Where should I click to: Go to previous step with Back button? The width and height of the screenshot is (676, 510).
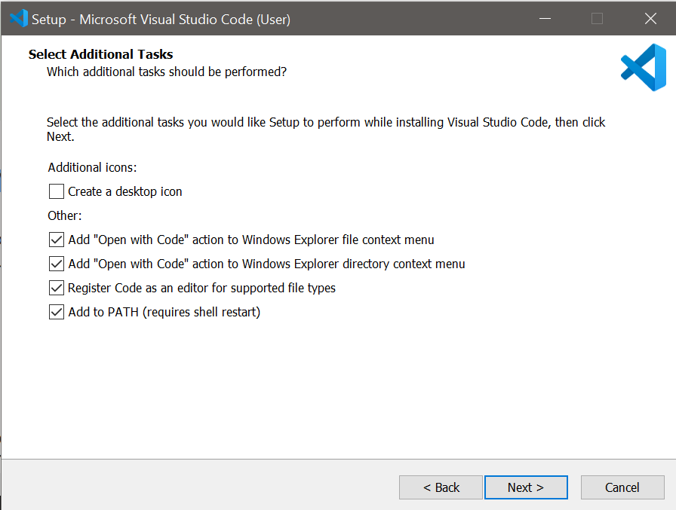(441, 487)
